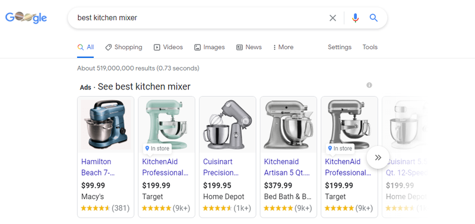Image resolution: width=475 pixels, height=224 pixels.
Task: Click inside the search text field
Action: (x=200, y=18)
